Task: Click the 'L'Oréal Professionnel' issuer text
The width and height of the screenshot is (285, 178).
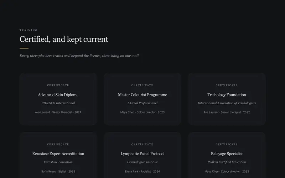Action: coord(142,103)
